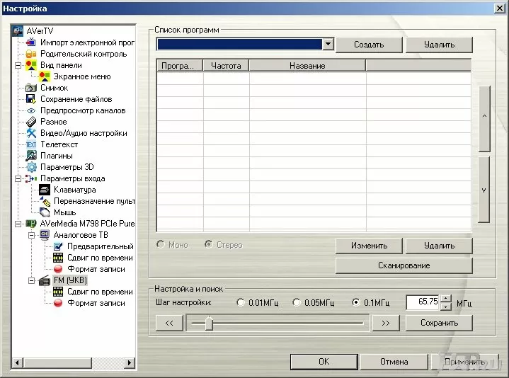This screenshot has width=509, height=378.
Task: Select Экранное меню in the tree
Action: pyautogui.click(x=81, y=76)
